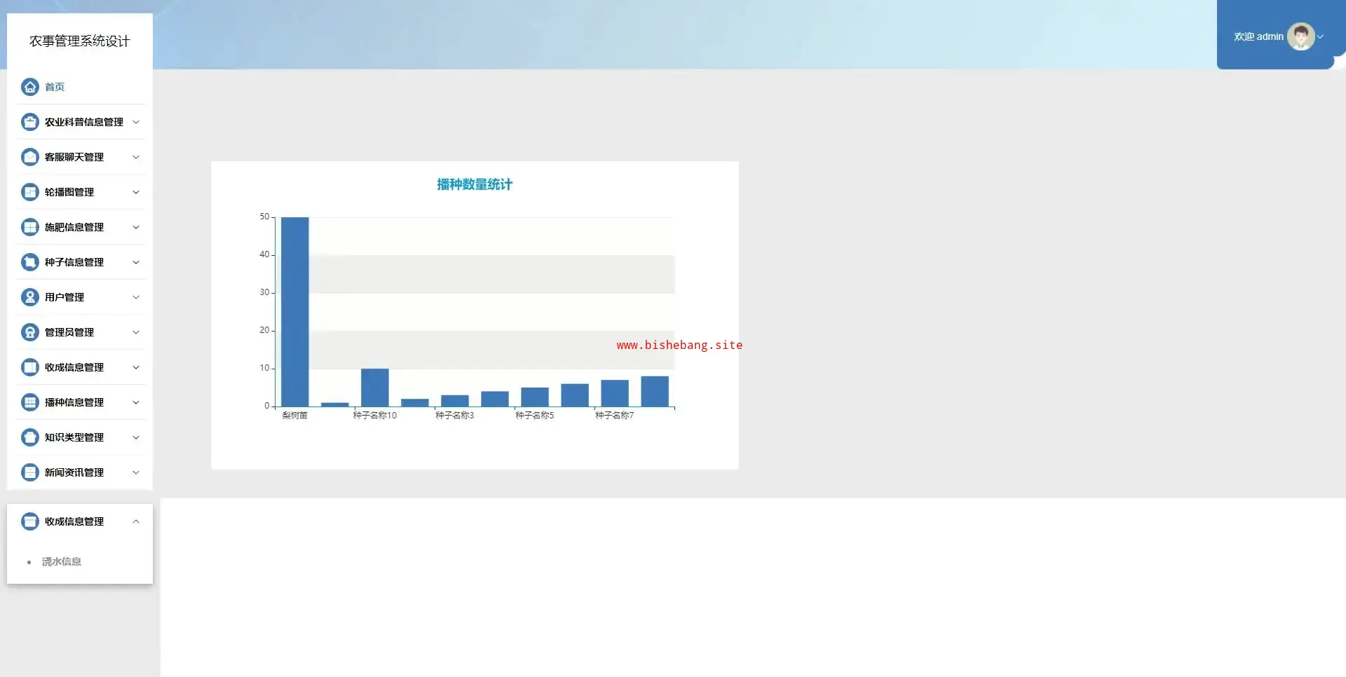1346x677 pixels.
Task: Click the 种子名称3 axis label
Action: click(x=455, y=416)
